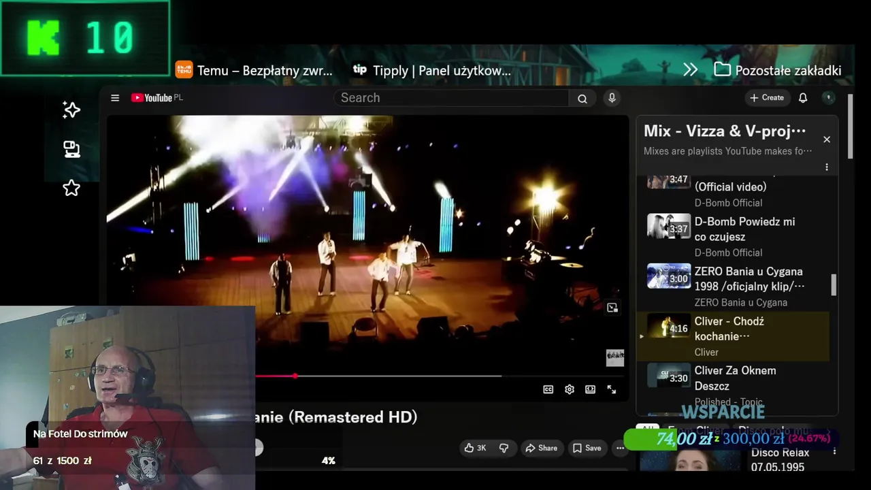The width and height of the screenshot is (871, 490).
Task: Open the YouTube notifications bell
Action: click(803, 98)
